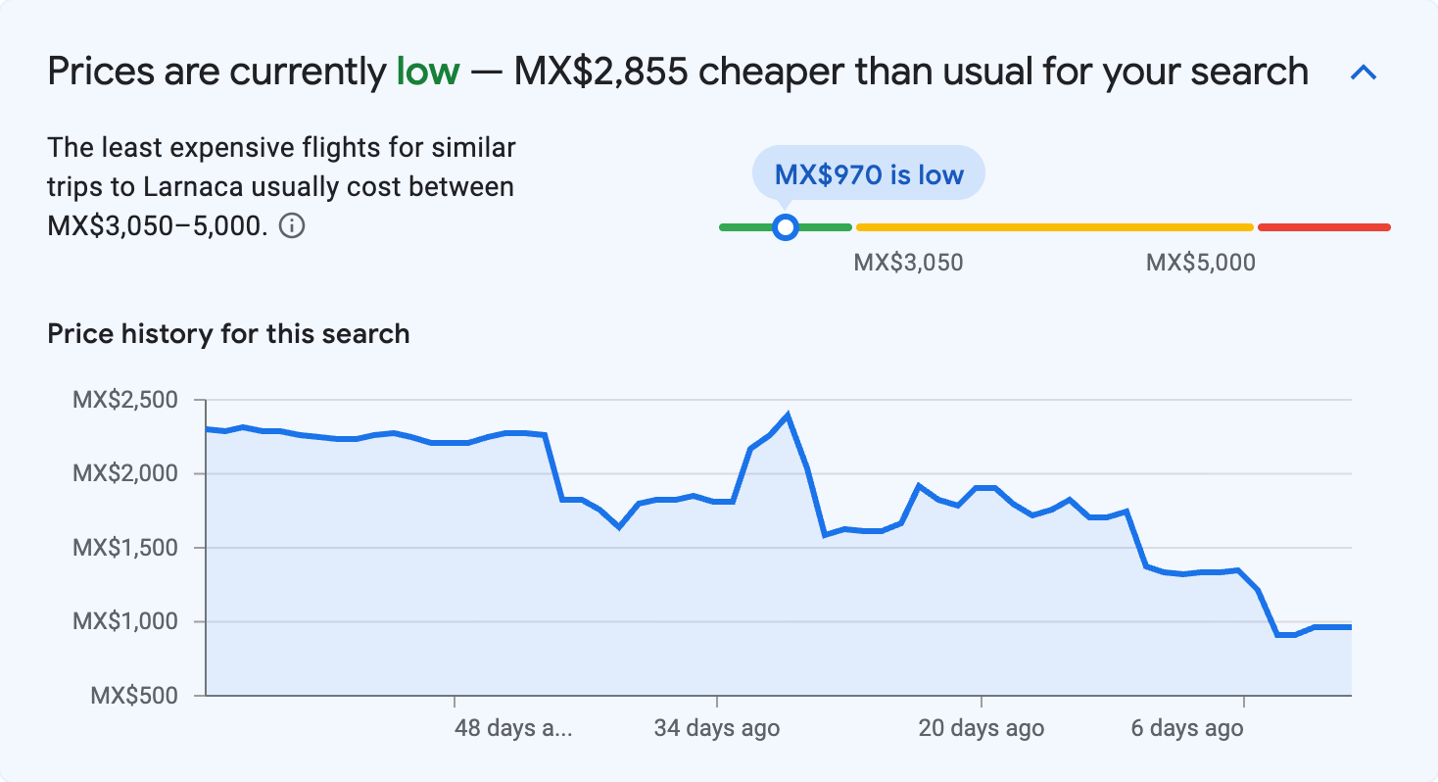Click the rightmost end of the price line
The width and height of the screenshot is (1438, 782).
(x=1350, y=625)
